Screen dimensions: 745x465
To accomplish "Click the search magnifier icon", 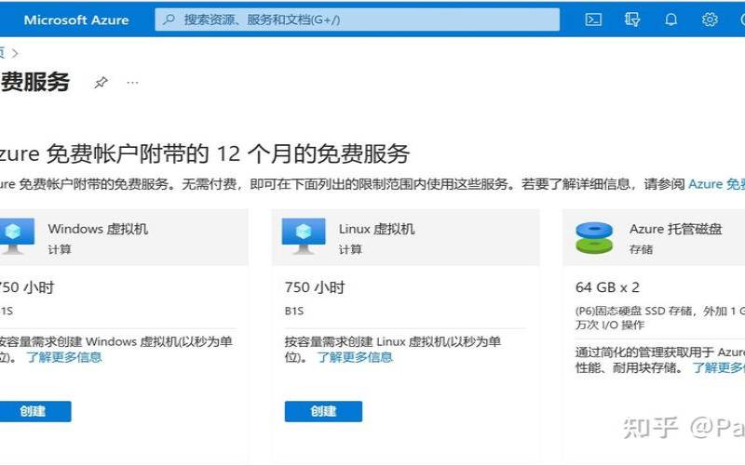I will pos(169,20).
